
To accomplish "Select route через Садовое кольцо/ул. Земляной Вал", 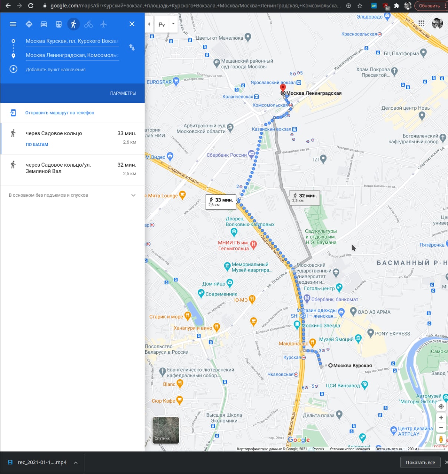I will tap(72, 170).
